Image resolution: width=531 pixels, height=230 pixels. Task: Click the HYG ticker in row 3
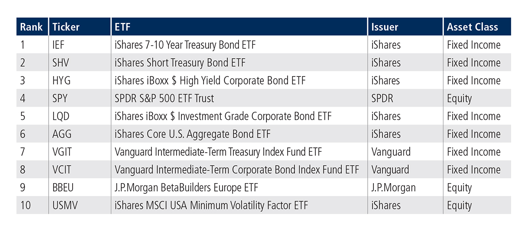pyautogui.click(x=62, y=80)
